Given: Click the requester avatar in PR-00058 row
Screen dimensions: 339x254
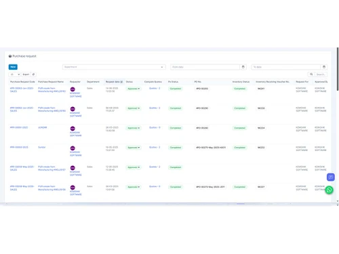Looking at the screenshot, I should (73, 188).
